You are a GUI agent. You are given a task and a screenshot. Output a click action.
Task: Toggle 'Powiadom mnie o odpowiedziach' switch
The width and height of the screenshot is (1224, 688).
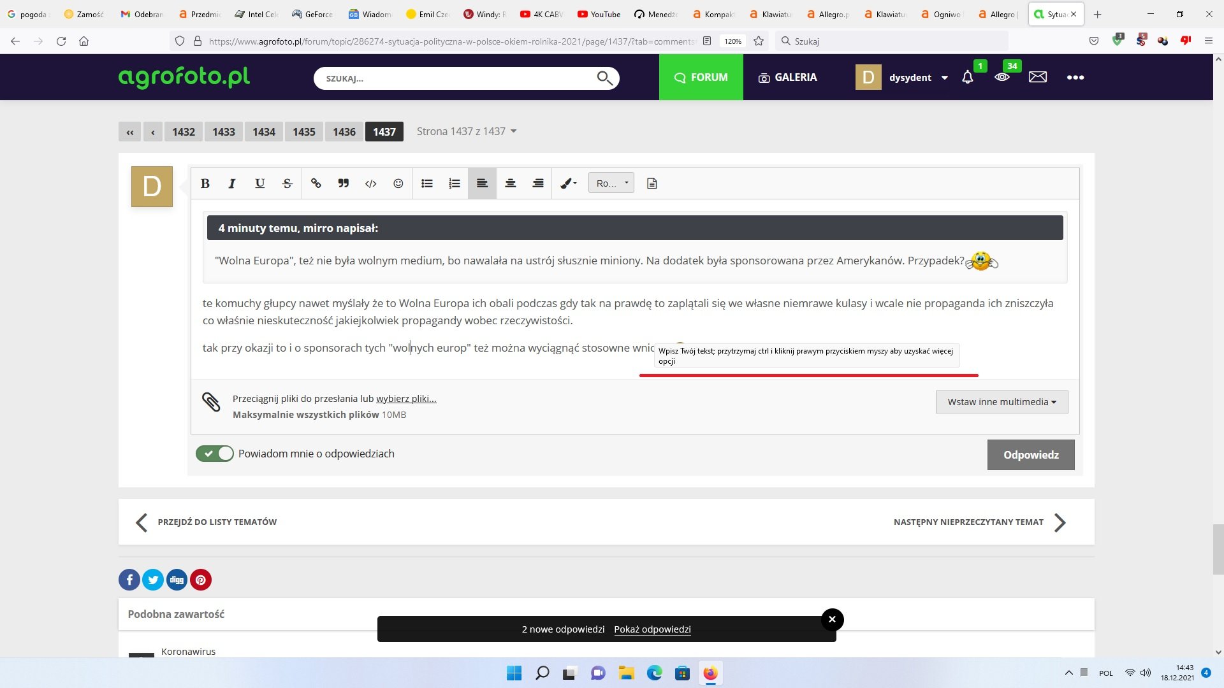tap(215, 454)
